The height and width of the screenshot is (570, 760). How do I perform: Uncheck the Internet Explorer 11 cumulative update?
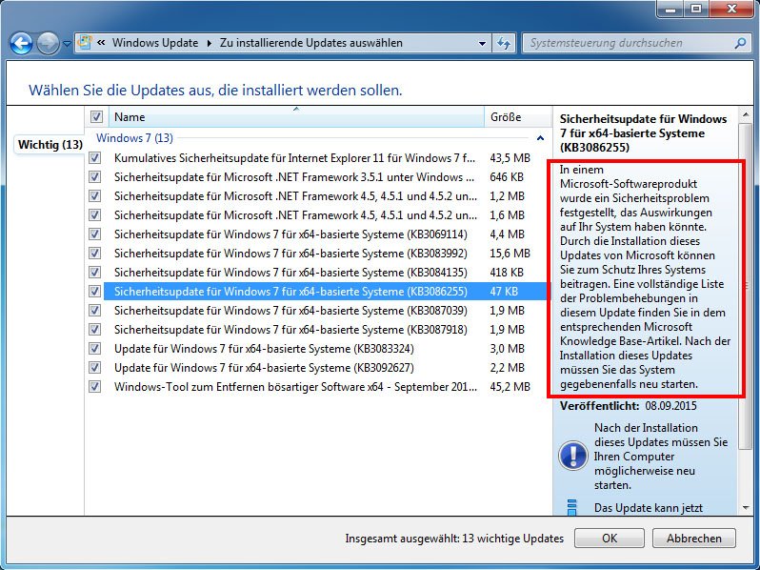point(94,157)
